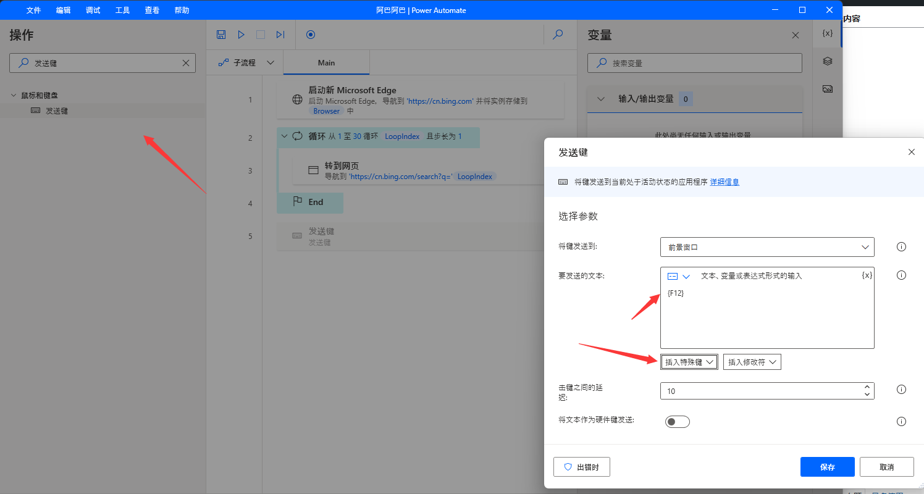Collapse the 输入/输出变量 section
Viewport: 924px width, 494px height.
(x=601, y=99)
